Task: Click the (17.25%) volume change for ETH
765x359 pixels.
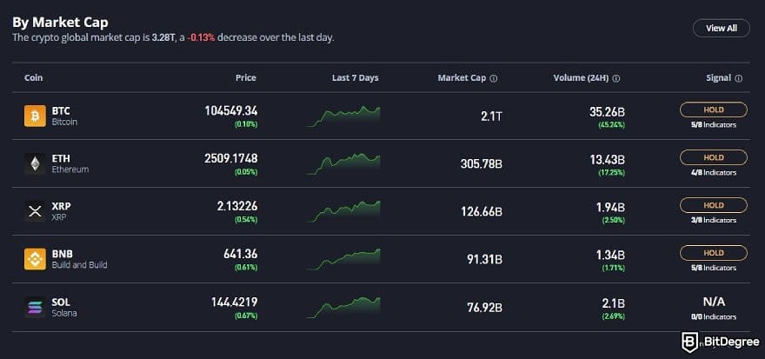Action: [x=612, y=173]
